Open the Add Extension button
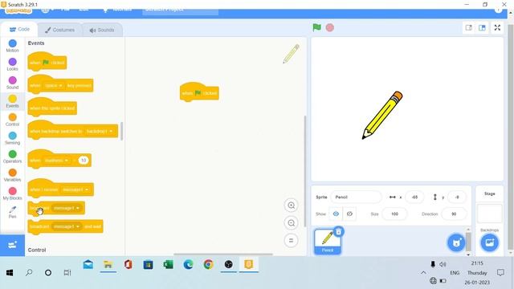This screenshot has width=514, height=289. tap(13, 245)
